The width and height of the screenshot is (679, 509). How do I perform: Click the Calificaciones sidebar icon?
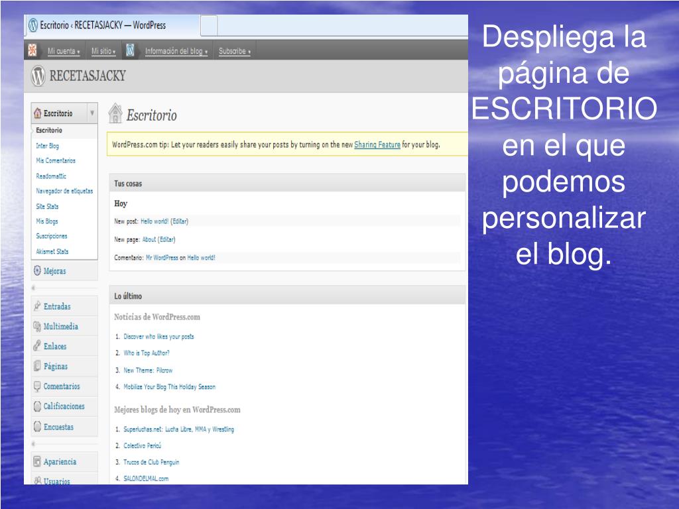click(x=37, y=406)
